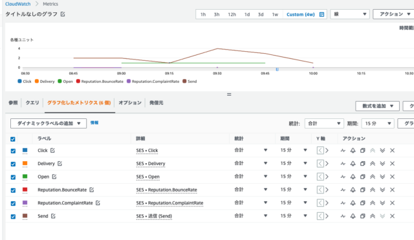Switch Click row to right Y axis
Image resolution: width=414 pixels, height=240 pixels.
(327, 151)
